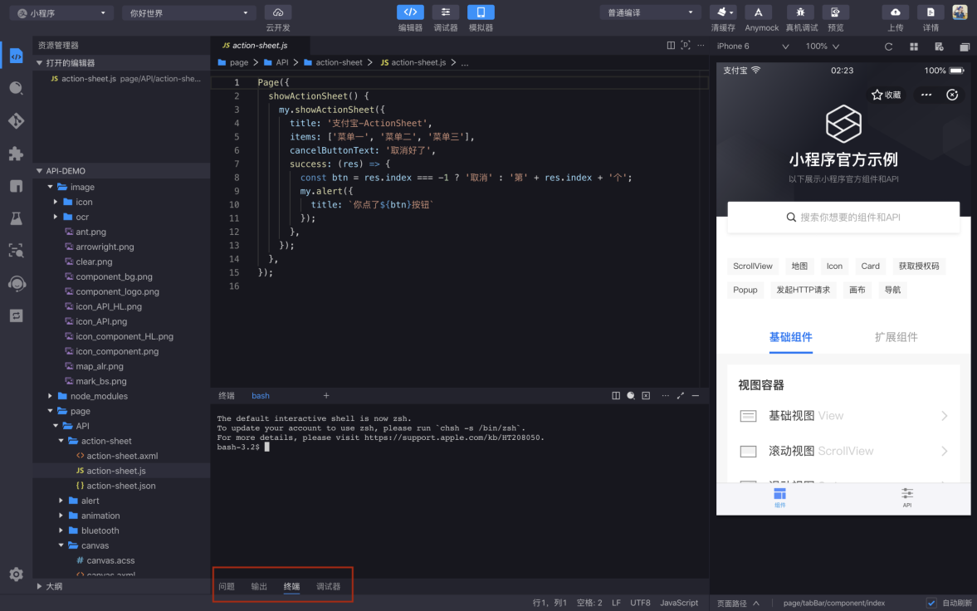Refresh the simulator with the reload icon
The width and height of the screenshot is (977, 611).
coord(888,46)
